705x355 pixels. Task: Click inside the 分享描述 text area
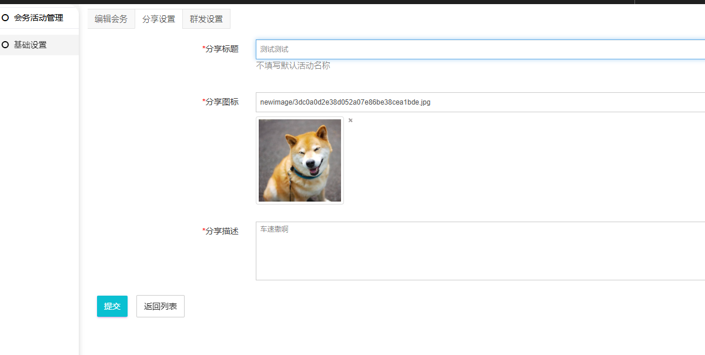point(480,251)
